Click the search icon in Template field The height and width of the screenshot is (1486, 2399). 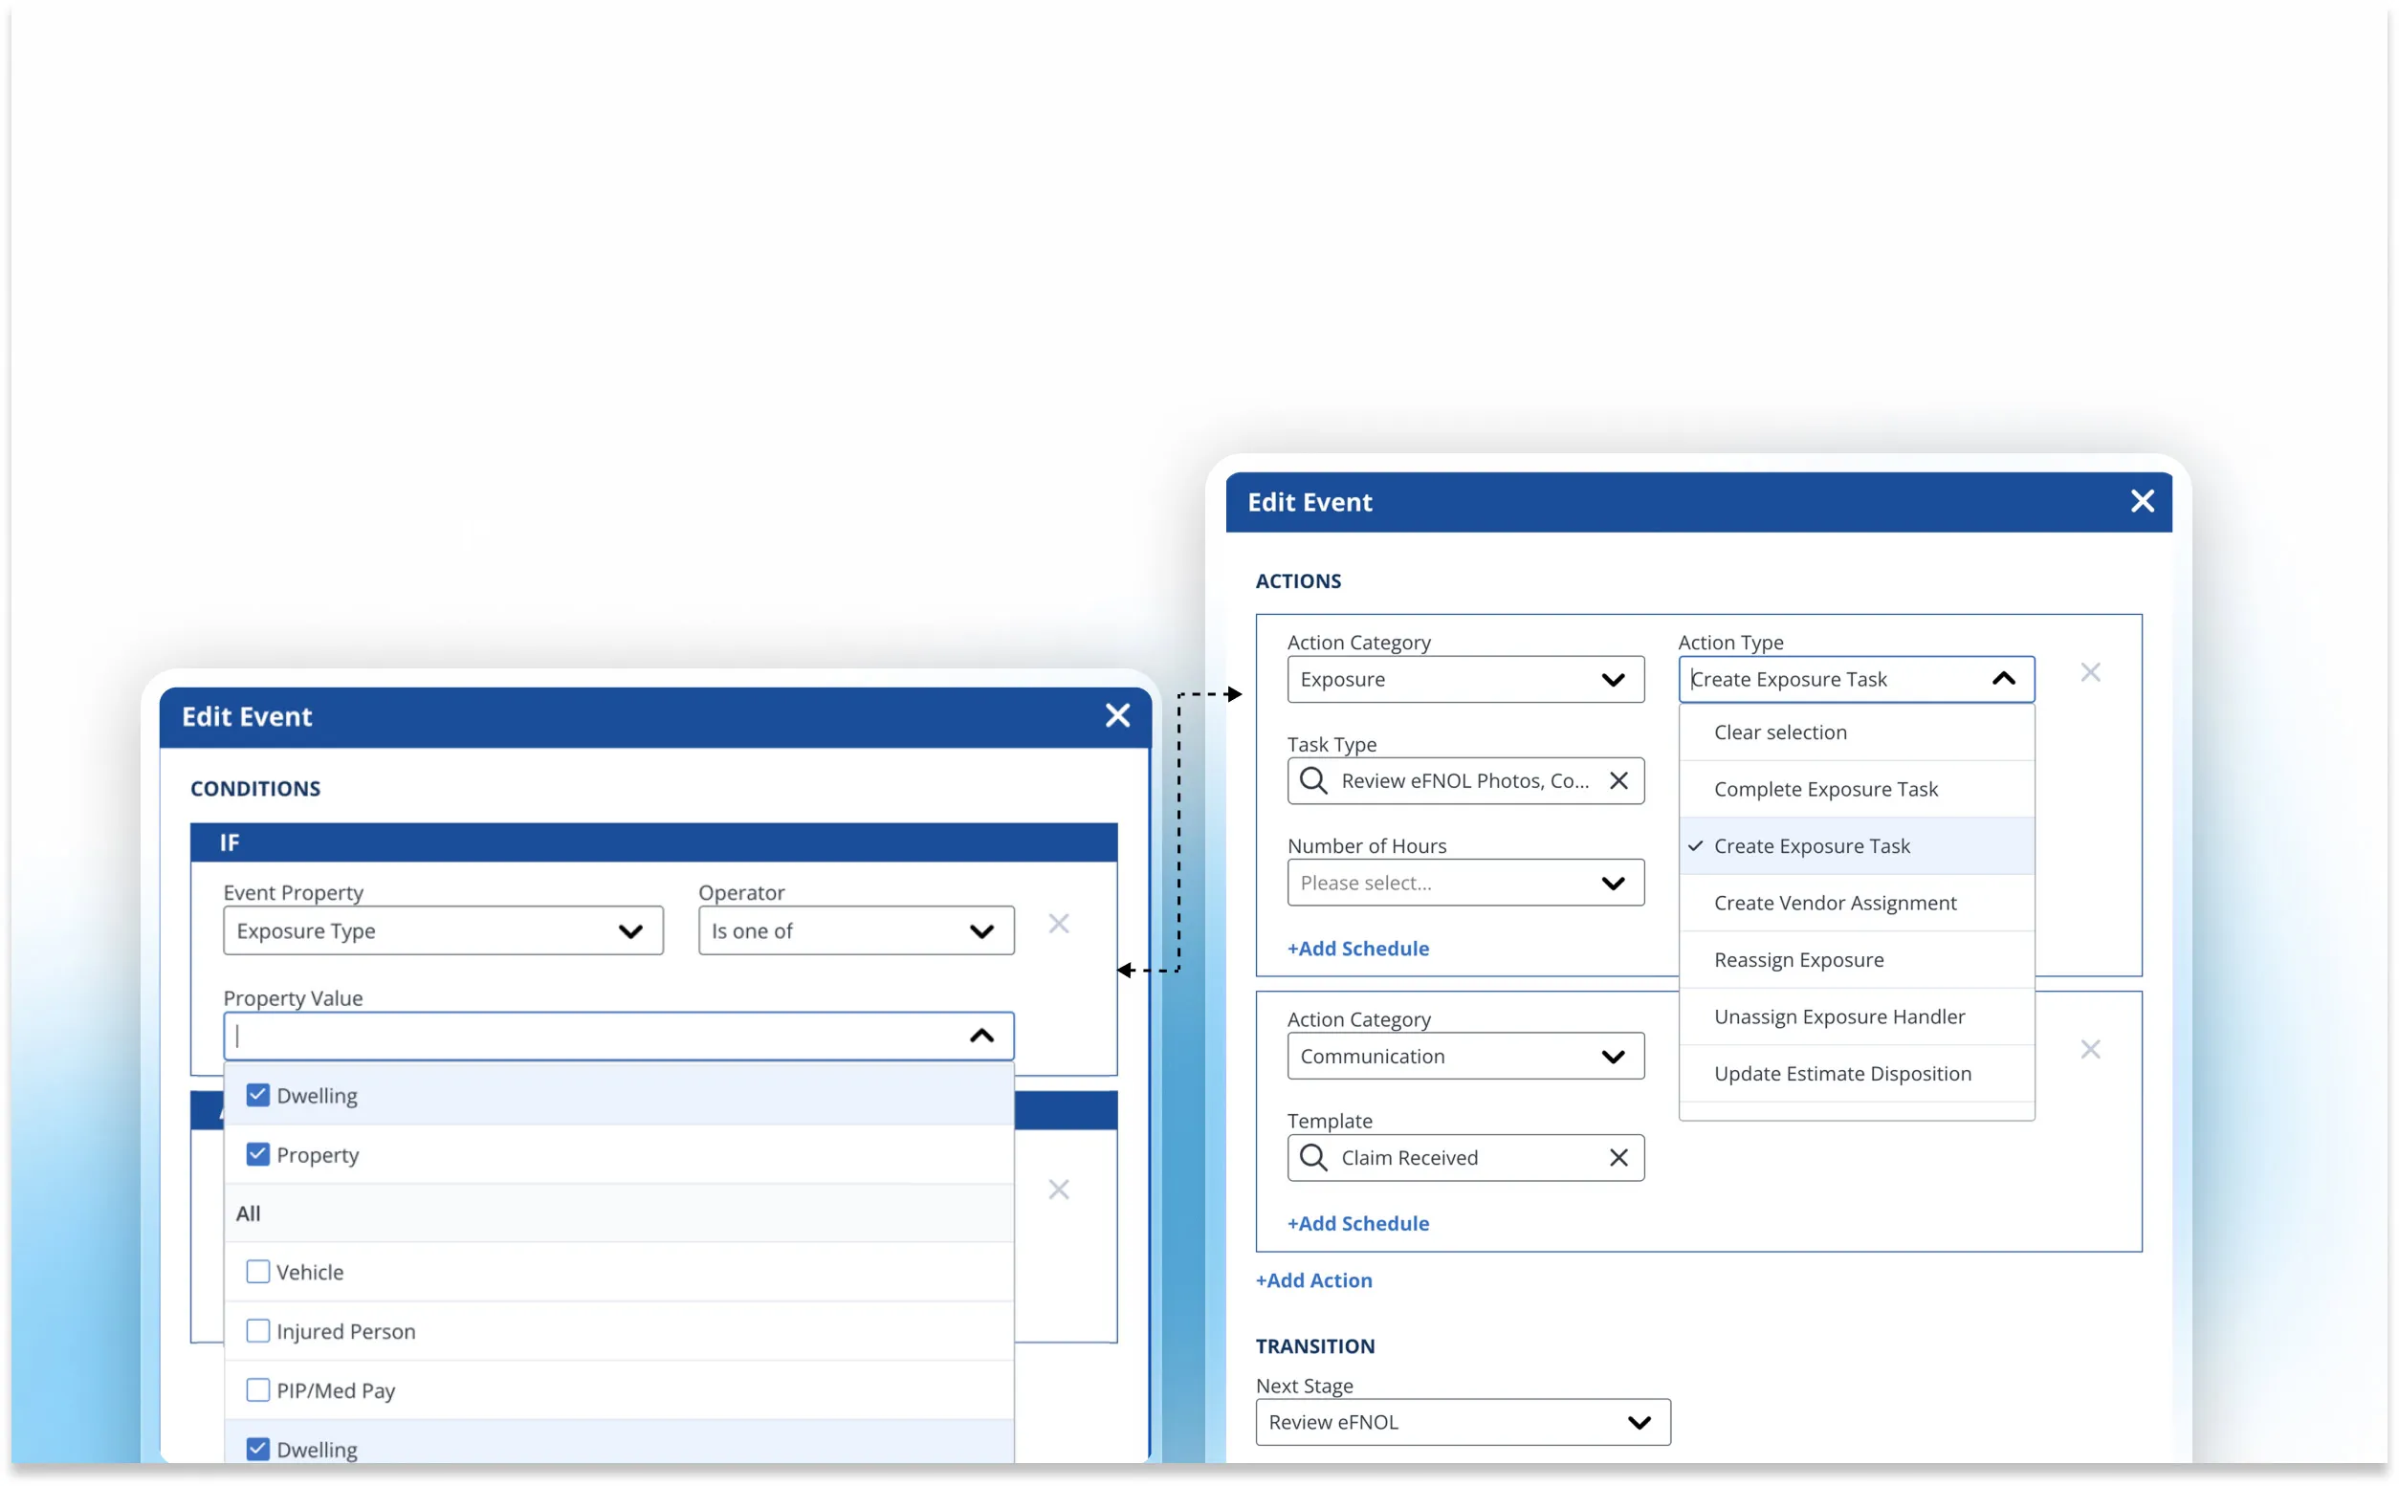[1313, 1157]
